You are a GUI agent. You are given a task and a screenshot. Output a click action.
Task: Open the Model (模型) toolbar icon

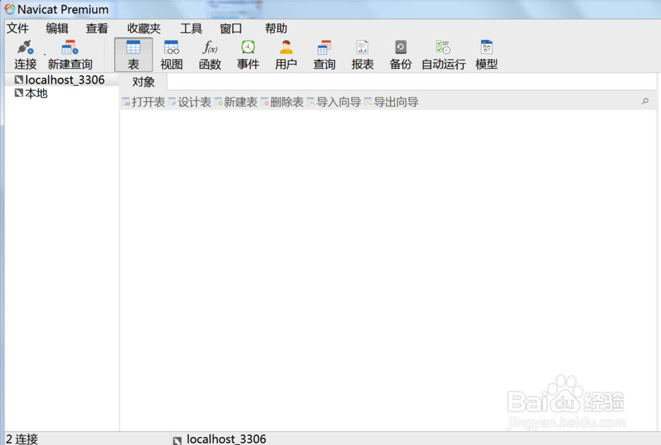point(486,47)
